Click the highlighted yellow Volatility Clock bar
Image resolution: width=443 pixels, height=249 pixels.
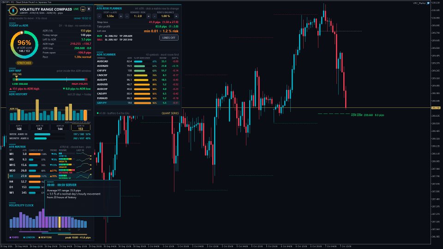click(x=60, y=222)
